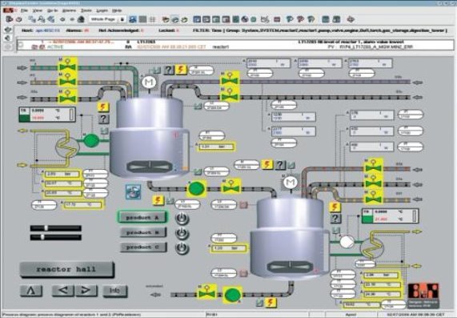Image resolution: width=457 pixels, height=318 pixels.
Task: Open the Go to menu
Action: click(53, 10)
